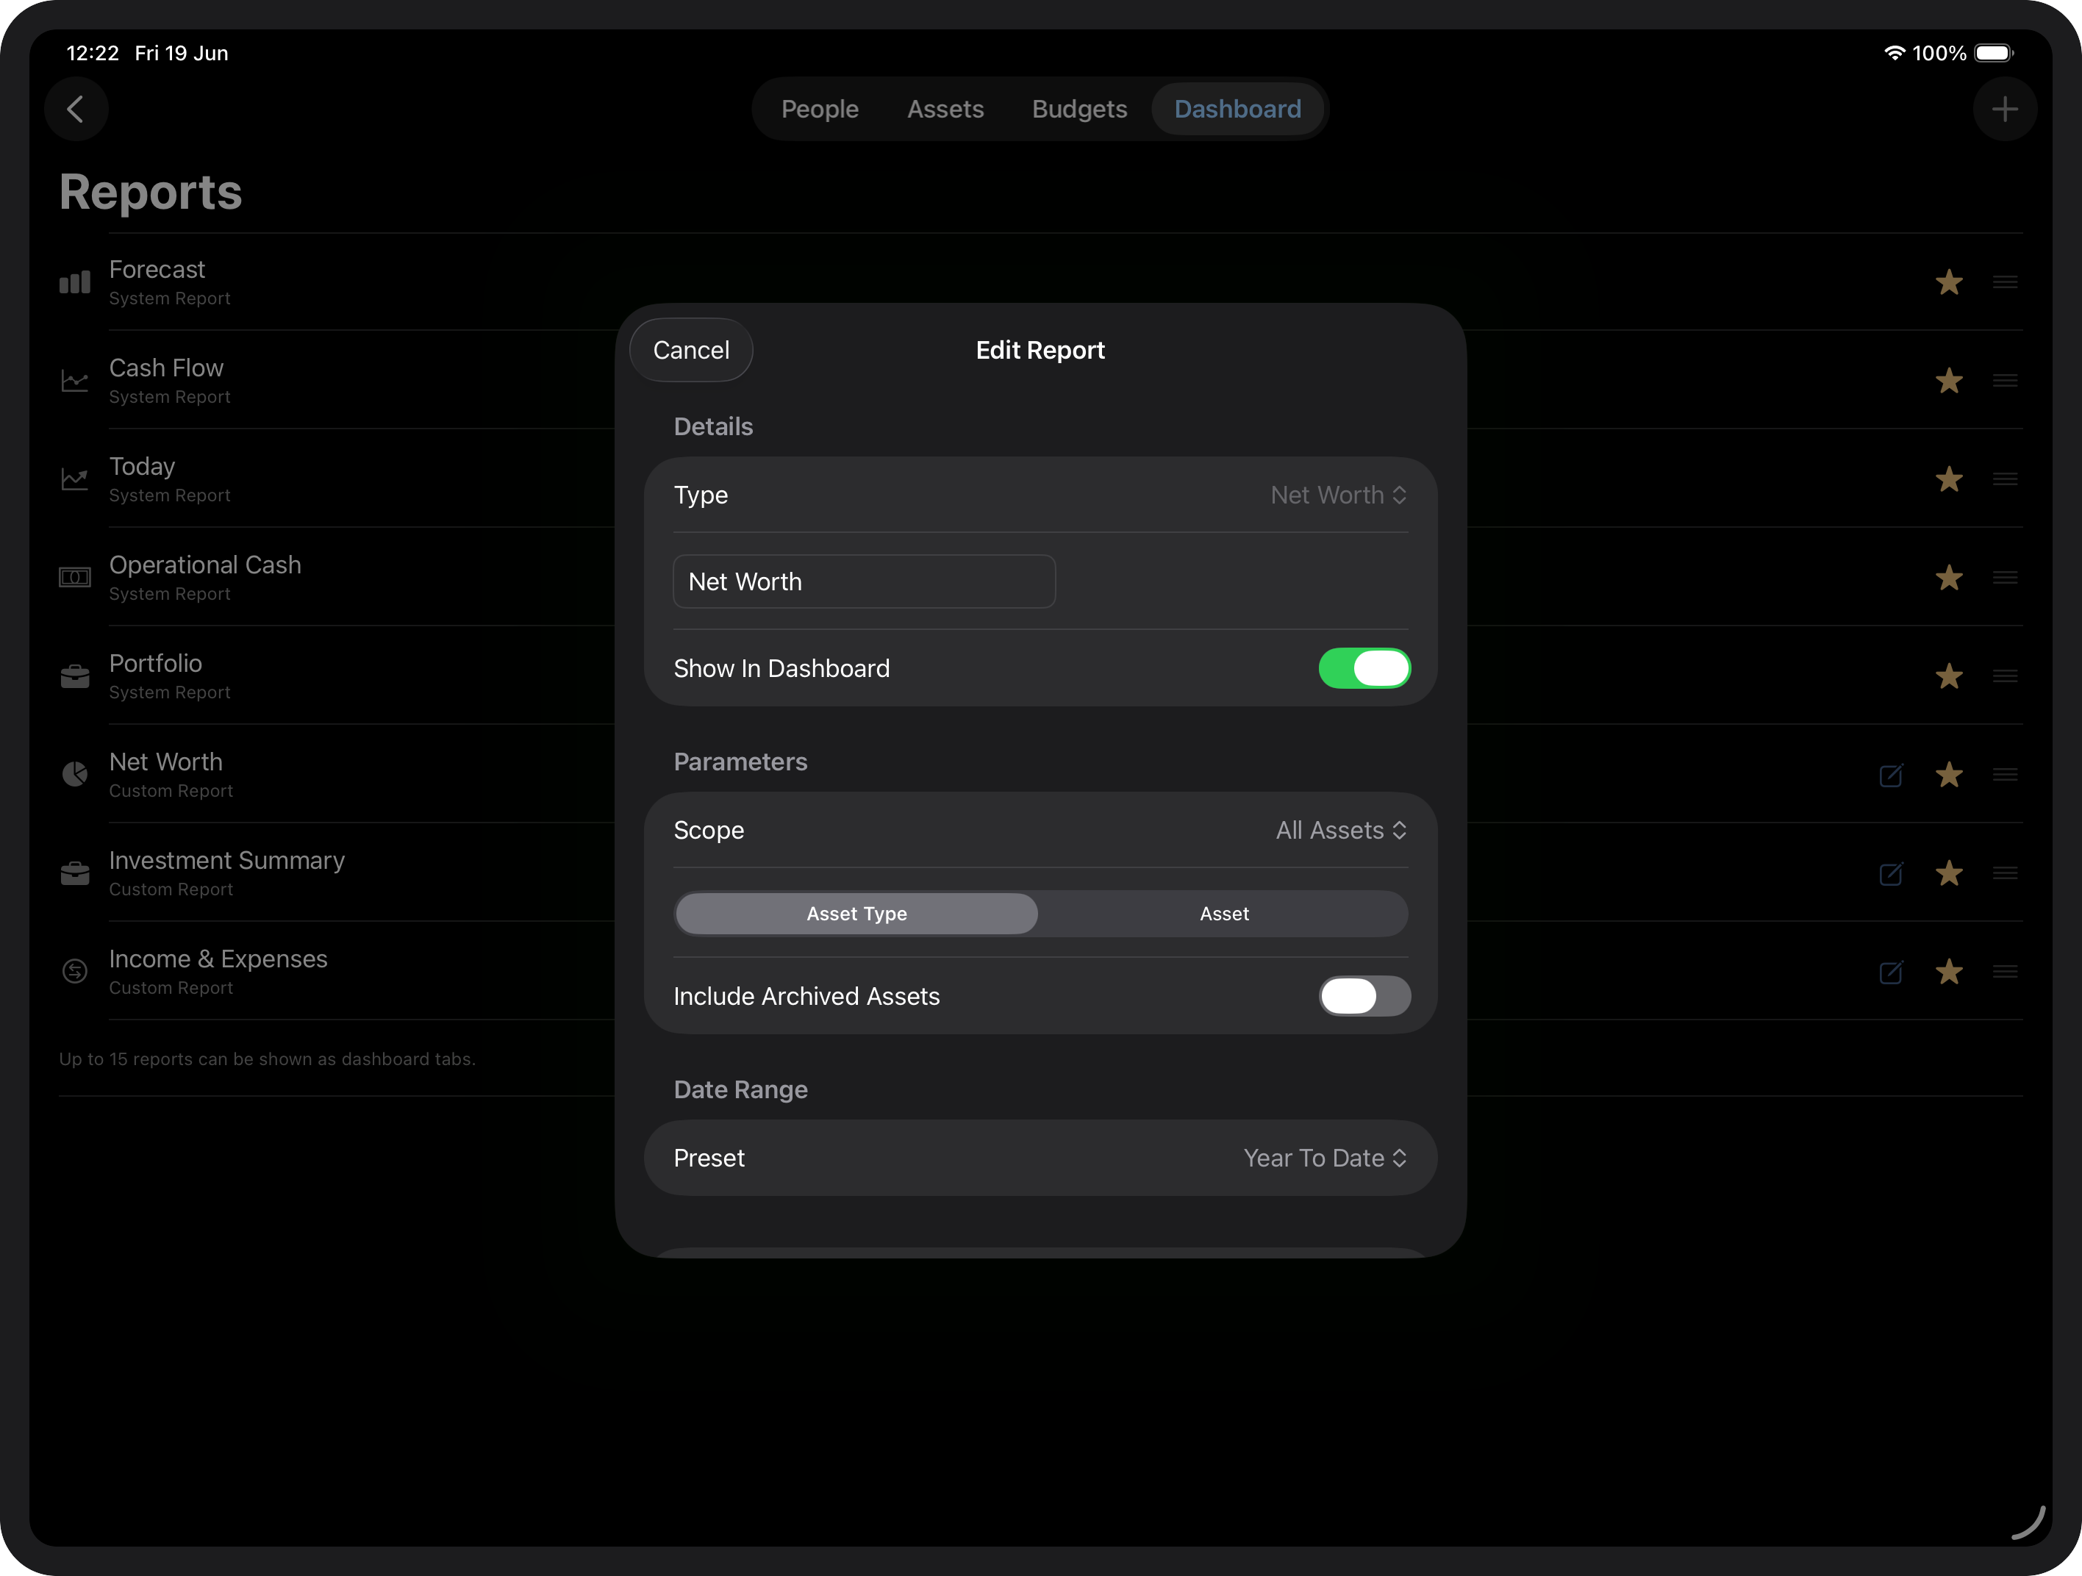Disable the Show In Dashboard switch
Viewport: 2082px width, 1576px height.
pos(1364,668)
